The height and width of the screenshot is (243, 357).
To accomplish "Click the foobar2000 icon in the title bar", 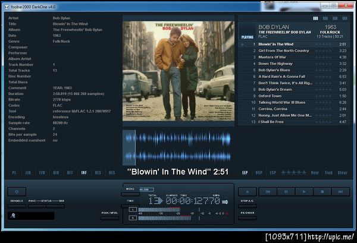I will pyautogui.click(x=7, y=7).
